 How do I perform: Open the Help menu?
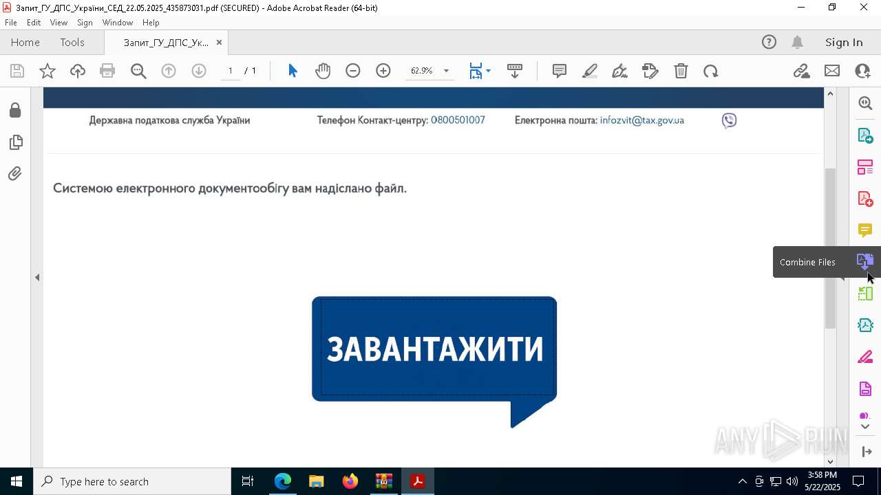pos(151,23)
